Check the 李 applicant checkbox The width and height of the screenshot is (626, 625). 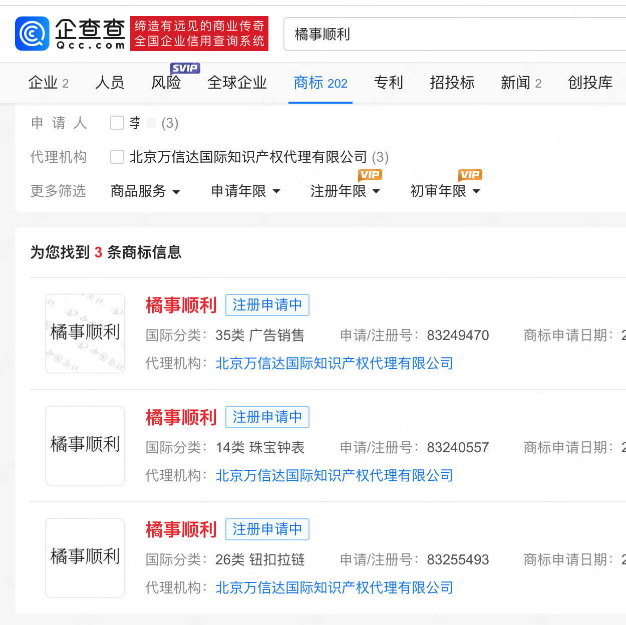click(117, 123)
